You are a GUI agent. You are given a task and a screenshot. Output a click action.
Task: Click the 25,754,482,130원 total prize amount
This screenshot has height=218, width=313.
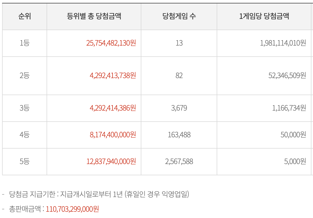(x=111, y=43)
